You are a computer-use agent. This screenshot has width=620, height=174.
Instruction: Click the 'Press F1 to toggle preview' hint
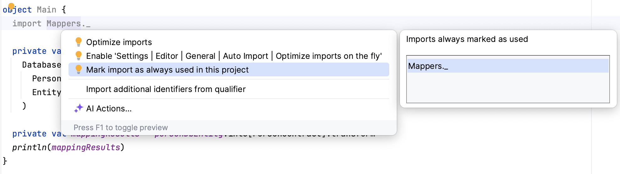pos(121,128)
